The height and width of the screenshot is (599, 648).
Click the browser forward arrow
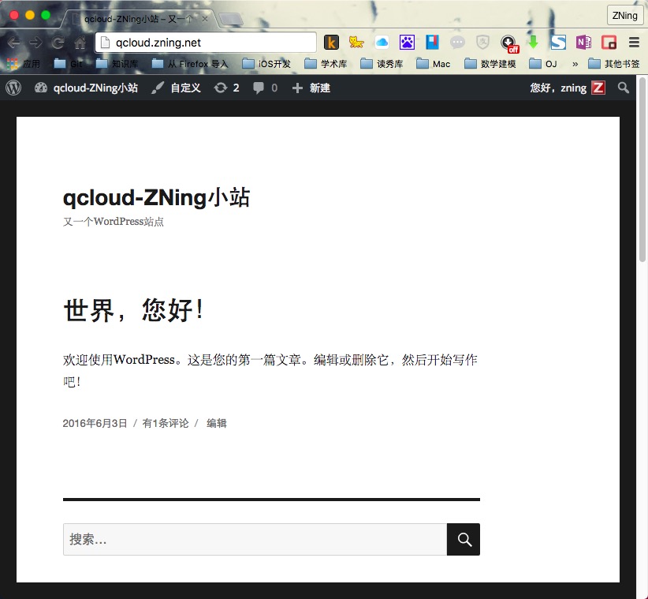(x=35, y=42)
